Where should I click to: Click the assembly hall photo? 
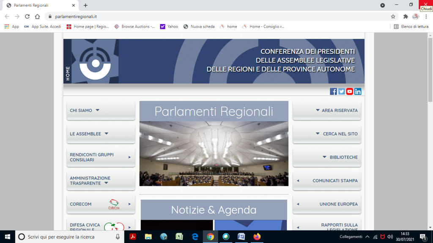click(x=214, y=154)
